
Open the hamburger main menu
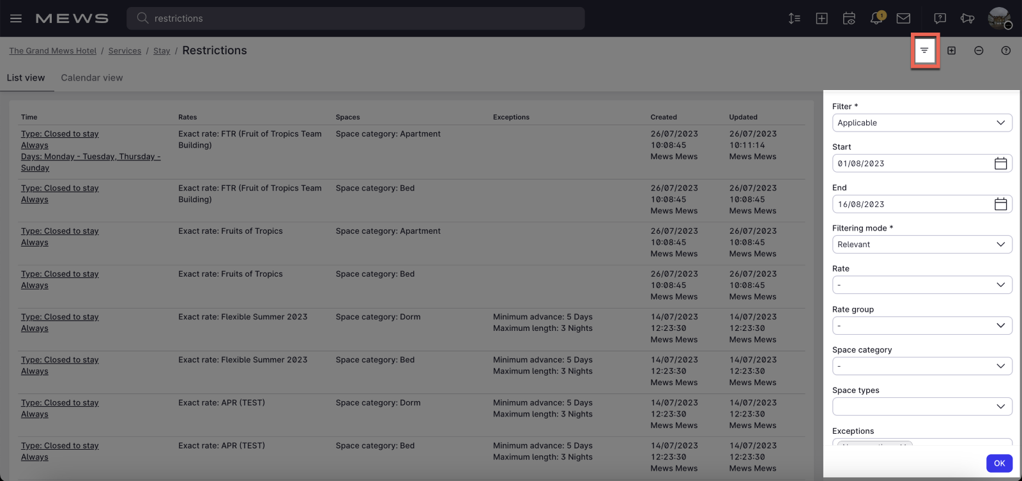click(x=16, y=19)
